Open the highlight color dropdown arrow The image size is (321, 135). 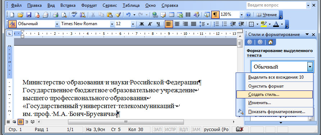click(270, 24)
